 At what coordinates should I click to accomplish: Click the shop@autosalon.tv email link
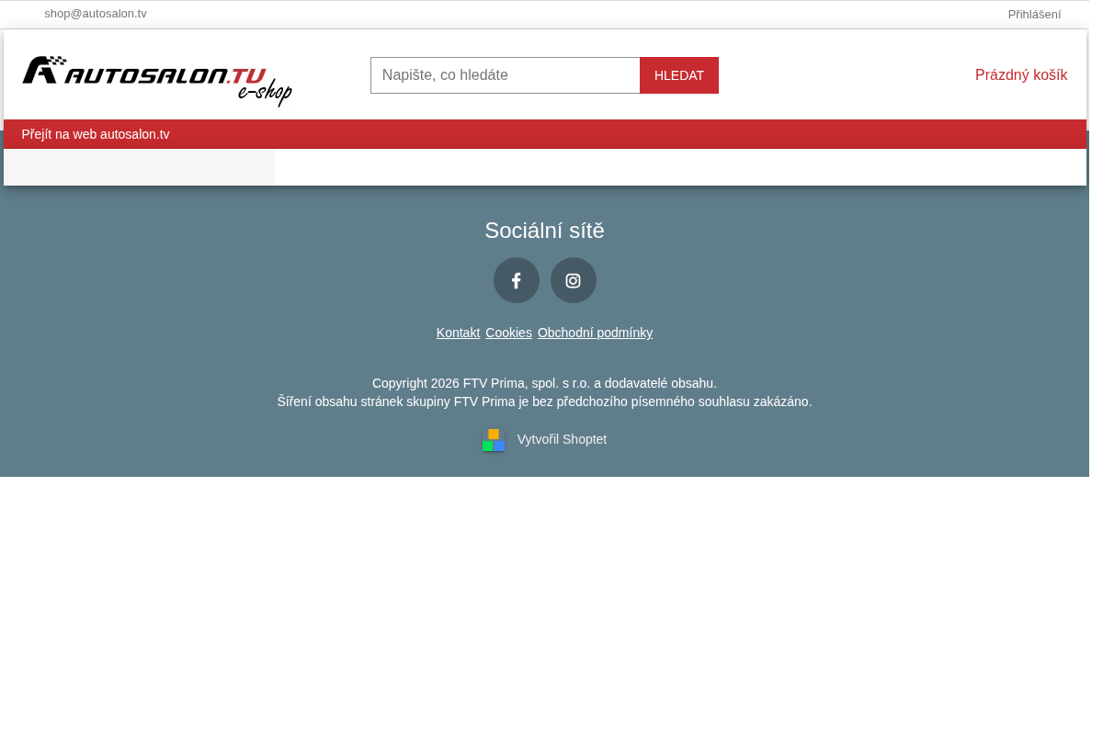click(96, 14)
